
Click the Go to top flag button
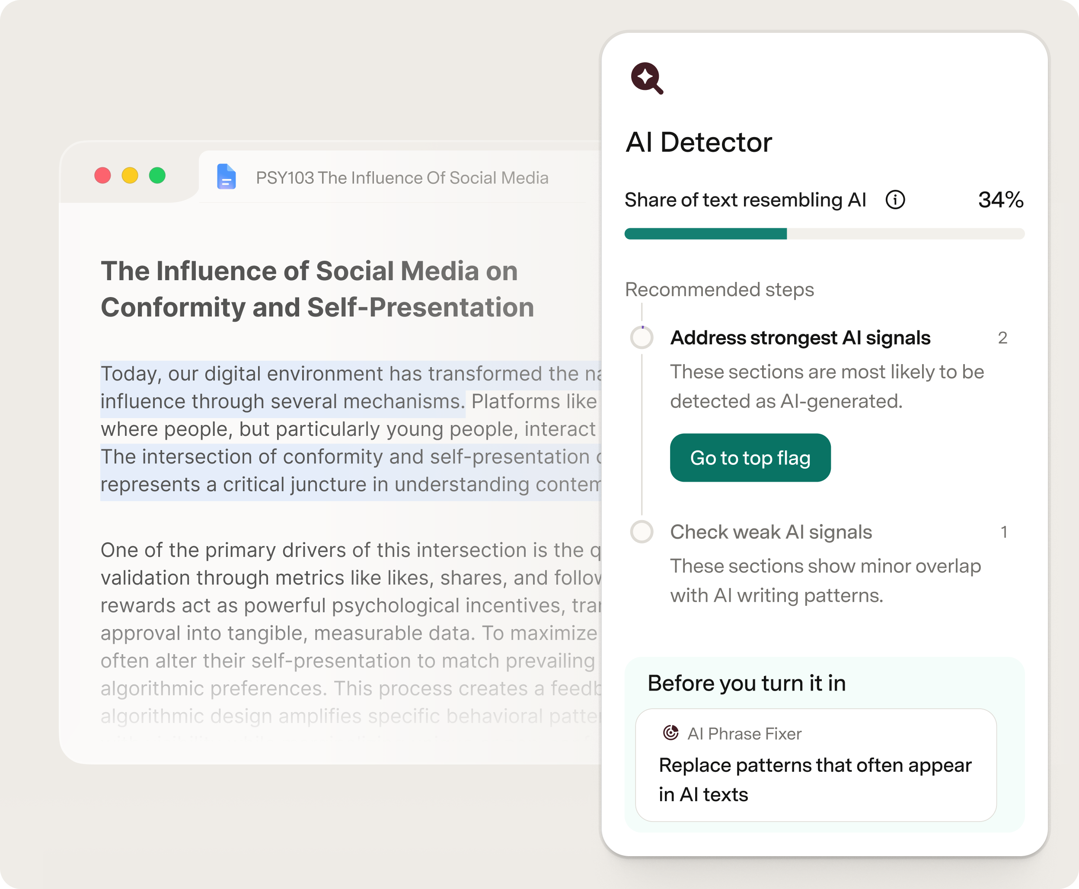pyautogui.click(x=750, y=458)
